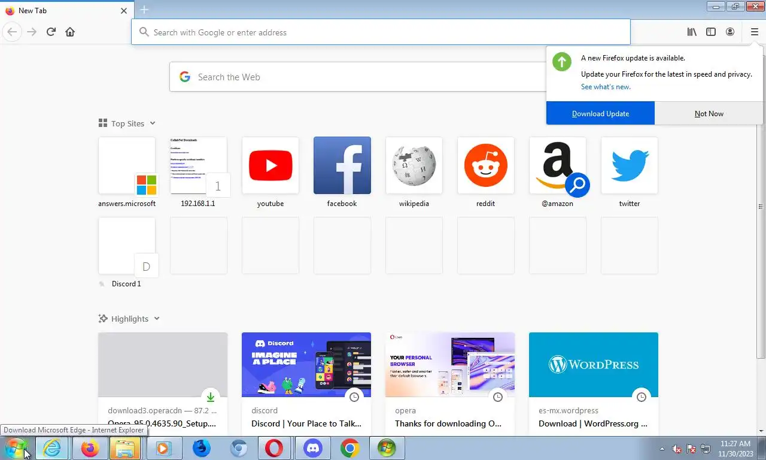This screenshot has height=460, width=766.
Task: Launch Opera from the taskbar
Action: 275,448
